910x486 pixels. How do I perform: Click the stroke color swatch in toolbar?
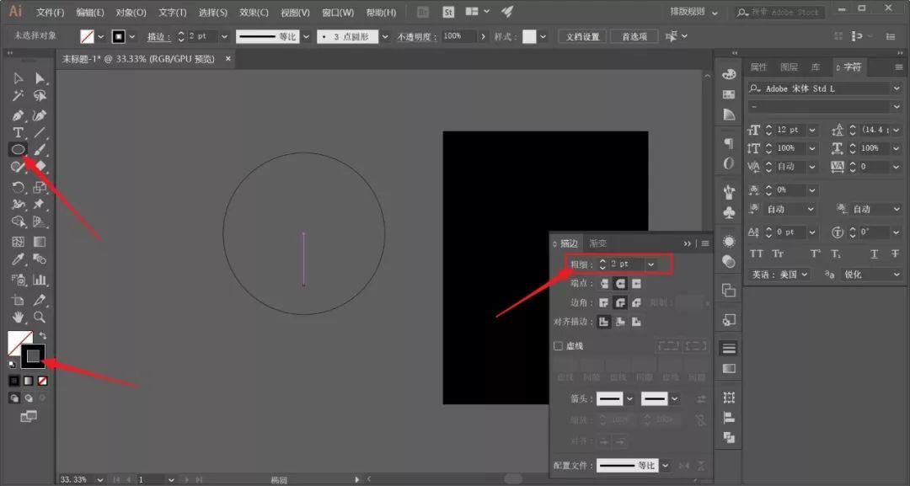click(33, 356)
